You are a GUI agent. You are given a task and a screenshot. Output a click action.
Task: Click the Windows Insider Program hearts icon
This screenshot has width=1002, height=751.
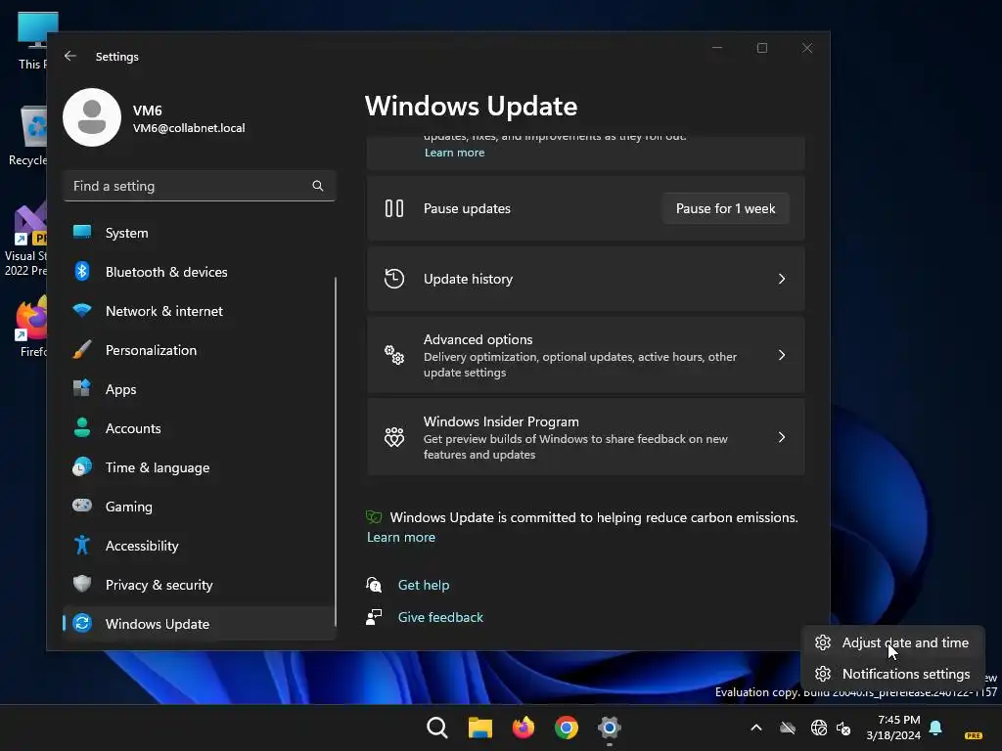tap(394, 437)
